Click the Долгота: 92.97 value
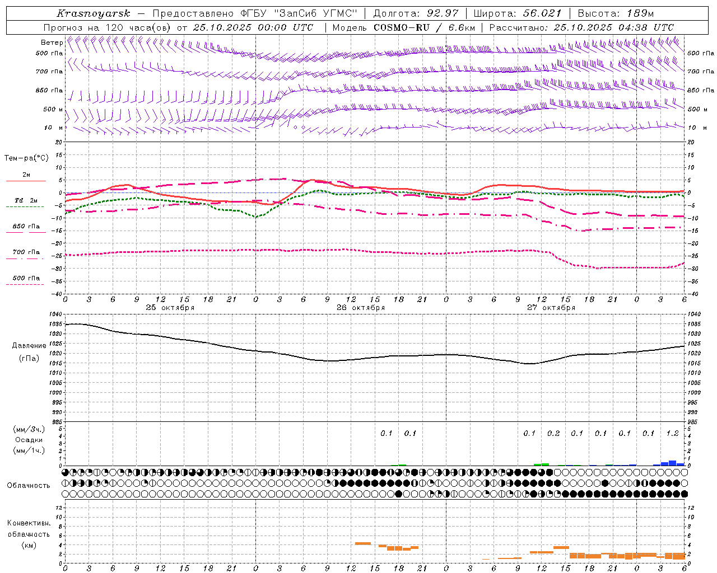The image size is (717, 573). [x=416, y=13]
